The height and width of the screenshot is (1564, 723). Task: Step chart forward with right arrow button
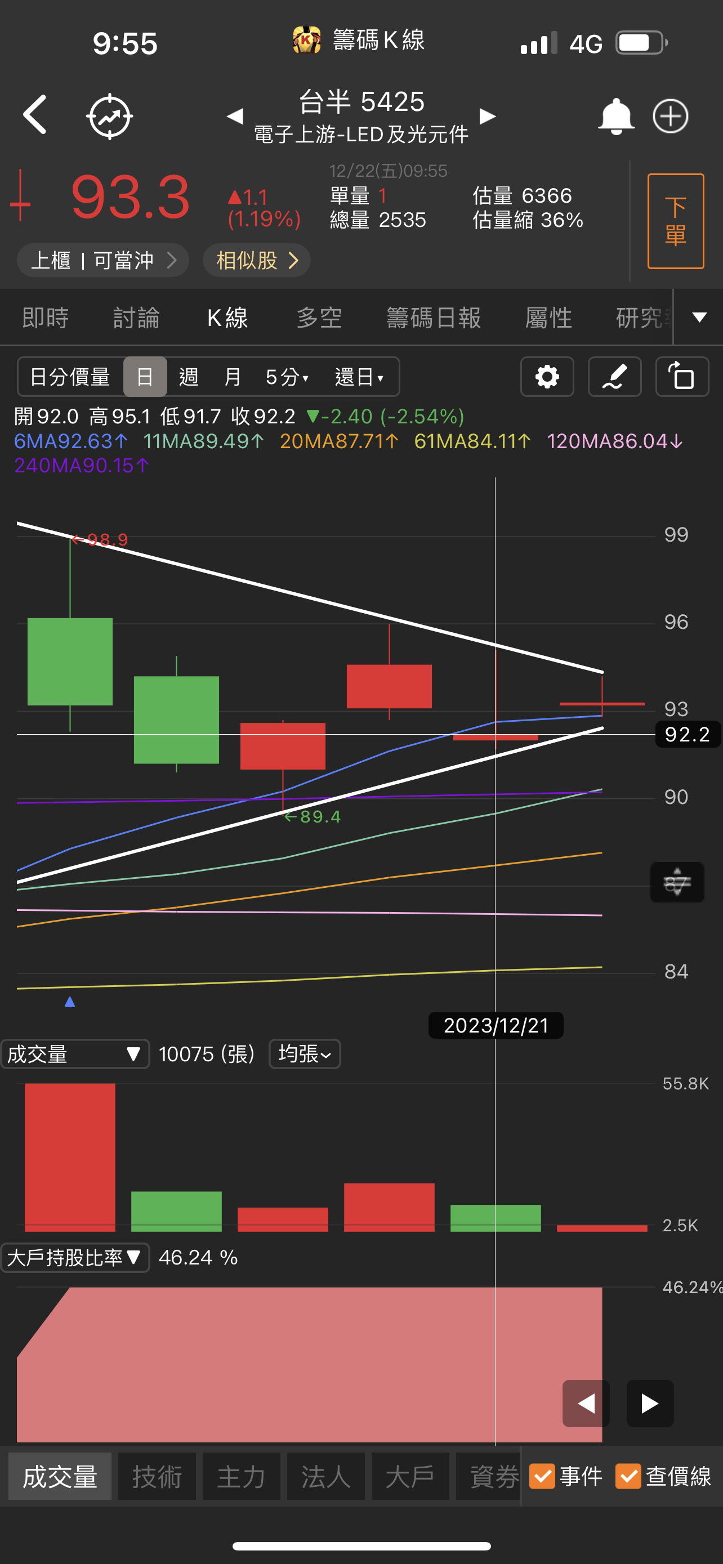(650, 1403)
